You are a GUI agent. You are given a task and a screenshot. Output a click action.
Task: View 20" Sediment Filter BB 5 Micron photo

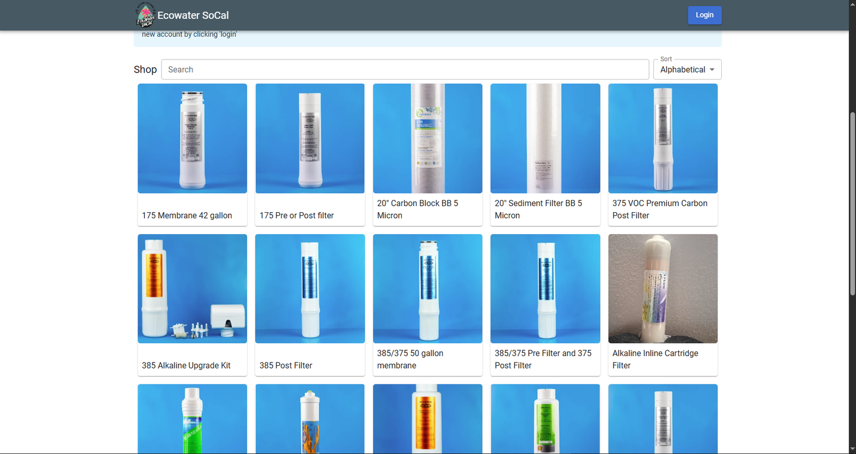[545, 138]
